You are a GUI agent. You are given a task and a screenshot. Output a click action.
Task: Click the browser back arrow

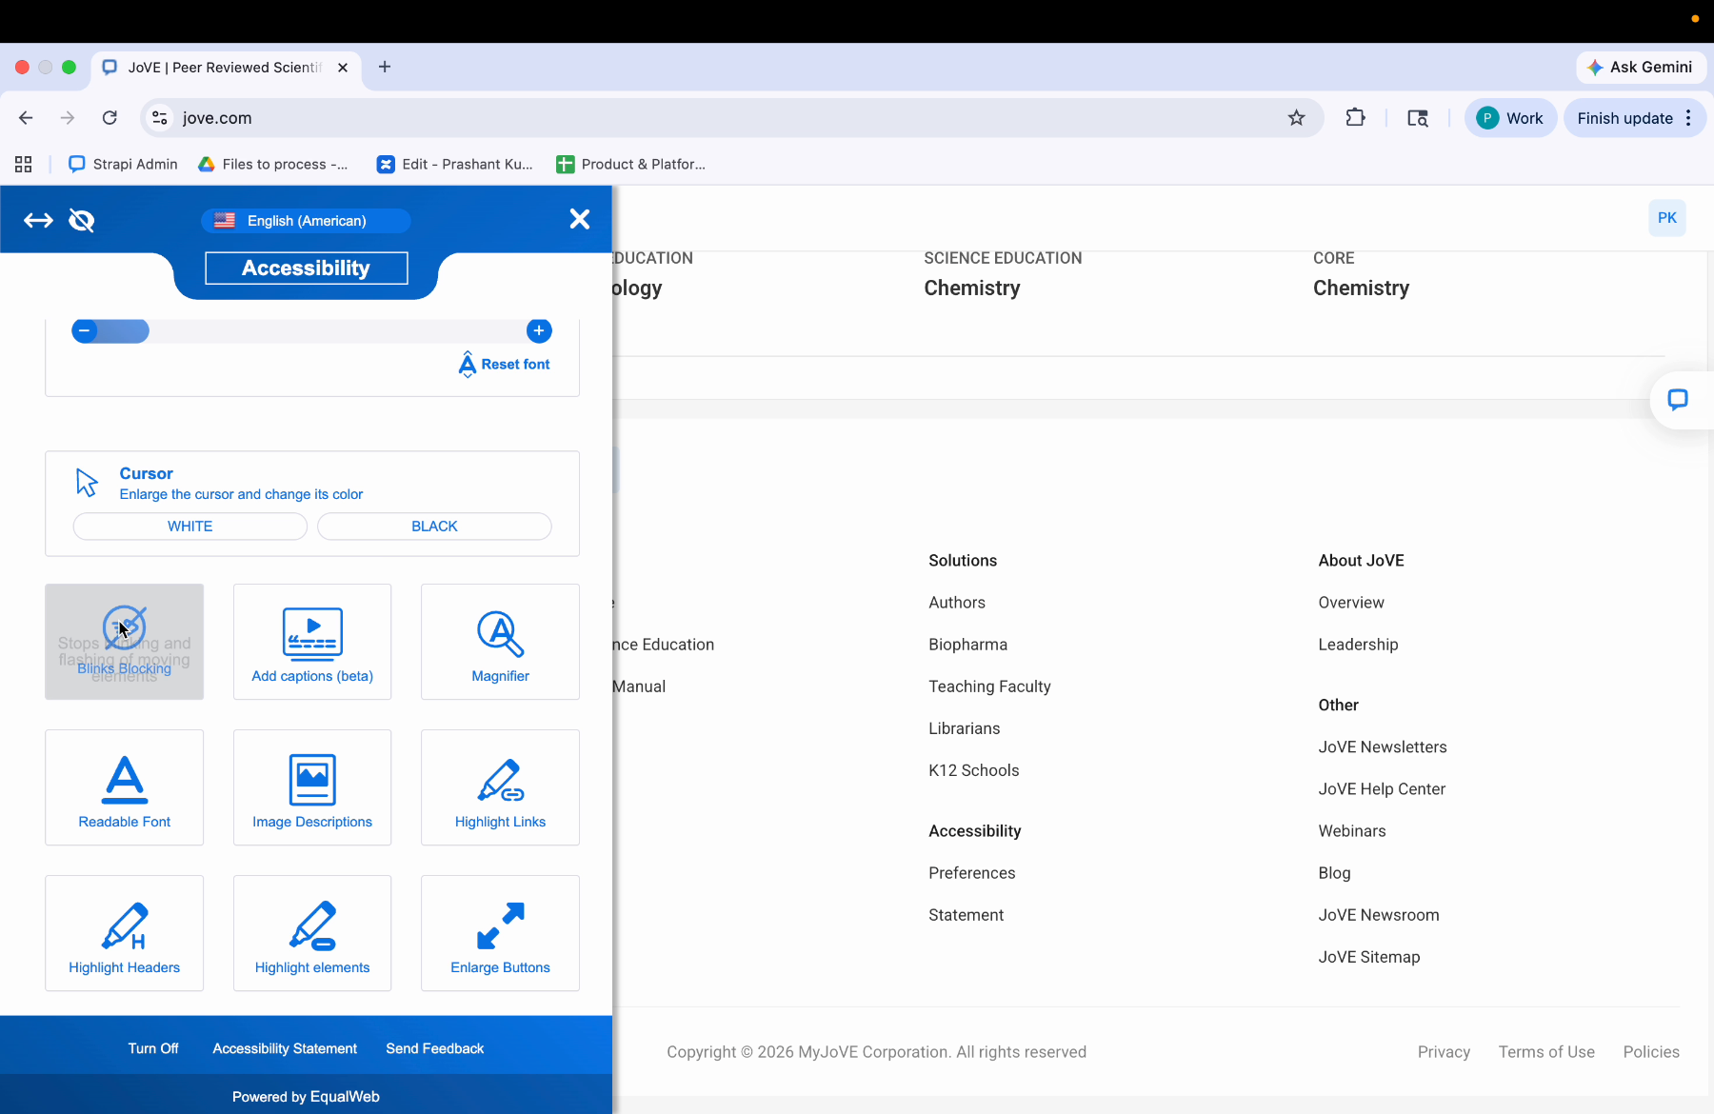[x=26, y=118]
